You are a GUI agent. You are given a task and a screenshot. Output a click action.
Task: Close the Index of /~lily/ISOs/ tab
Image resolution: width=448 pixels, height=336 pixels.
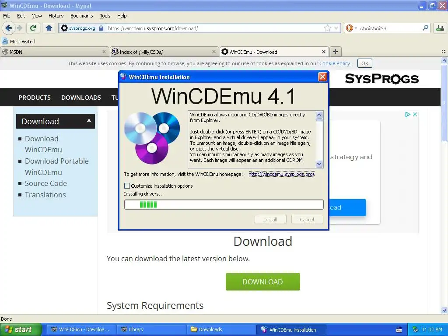coord(213,52)
